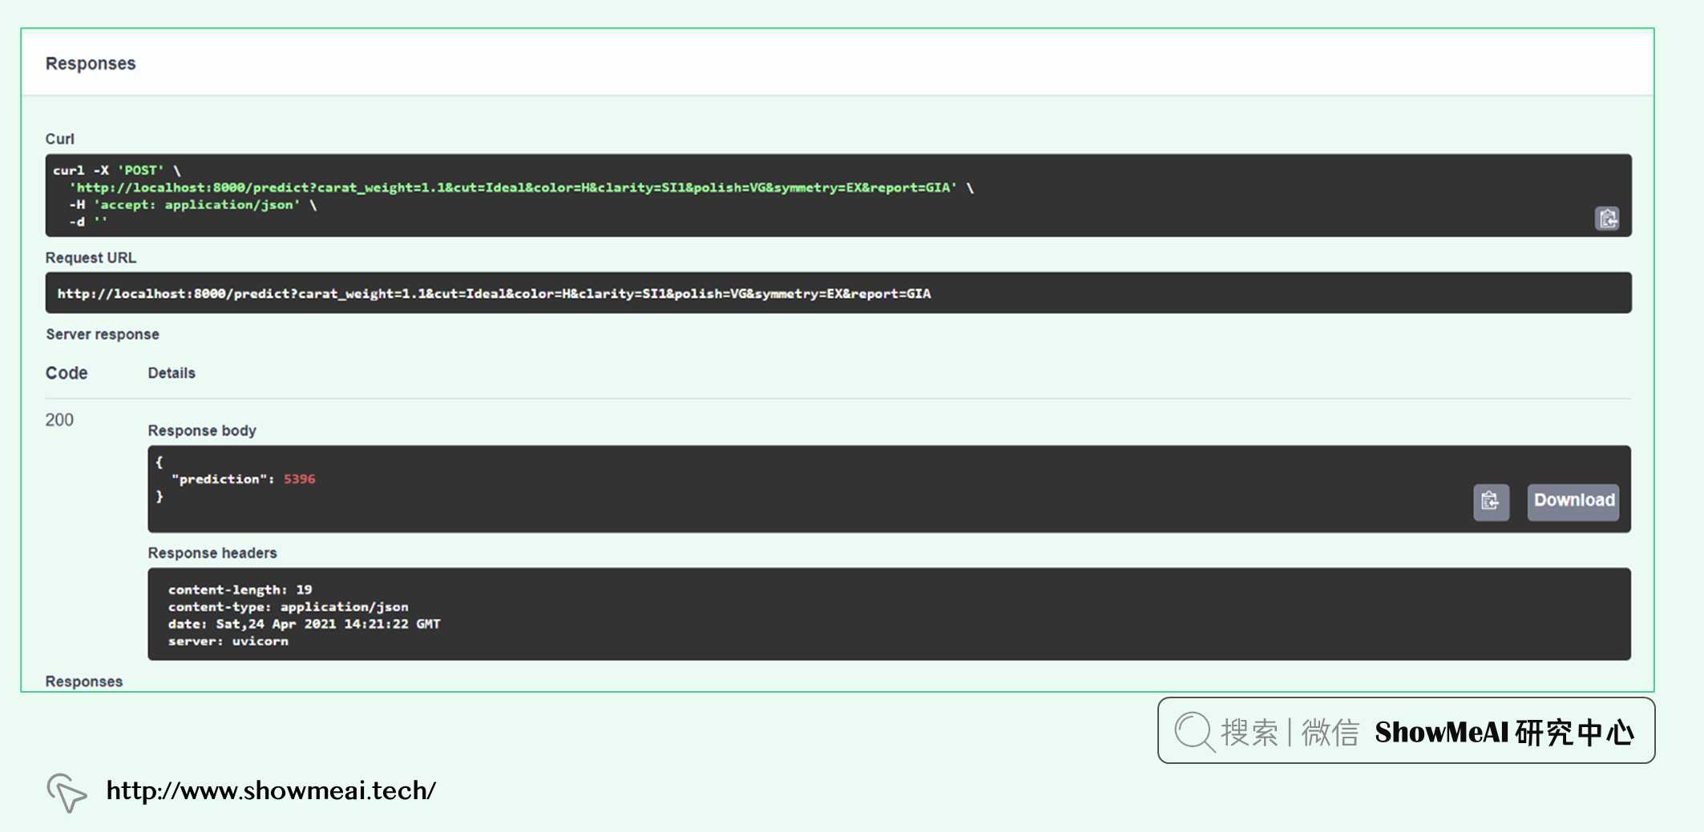Click the curl -X 'POST' line

(117, 171)
